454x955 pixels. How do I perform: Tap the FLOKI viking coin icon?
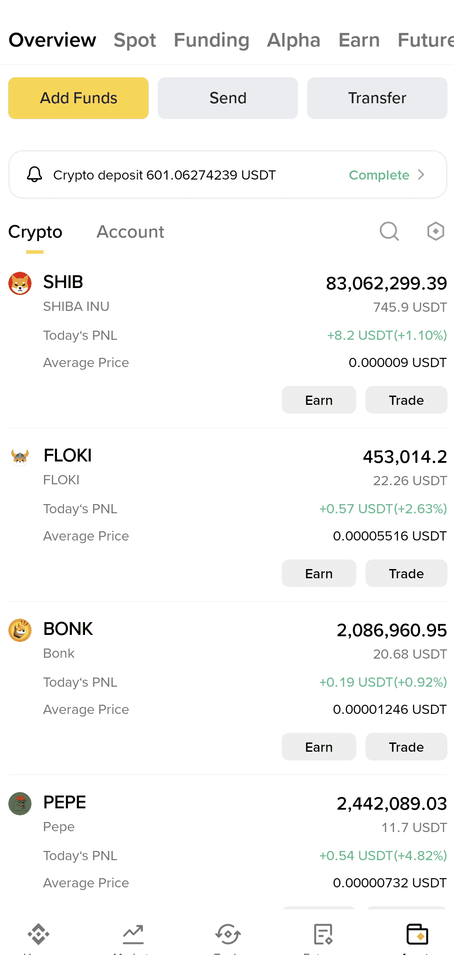pyautogui.click(x=20, y=457)
